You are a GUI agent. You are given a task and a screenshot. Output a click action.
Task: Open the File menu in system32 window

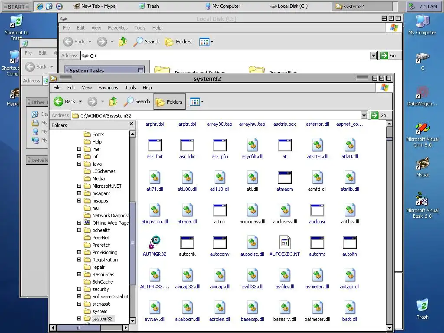tap(57, 88)
